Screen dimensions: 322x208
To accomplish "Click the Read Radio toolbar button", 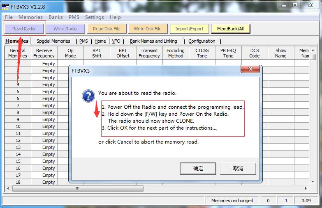I will 24,29.
